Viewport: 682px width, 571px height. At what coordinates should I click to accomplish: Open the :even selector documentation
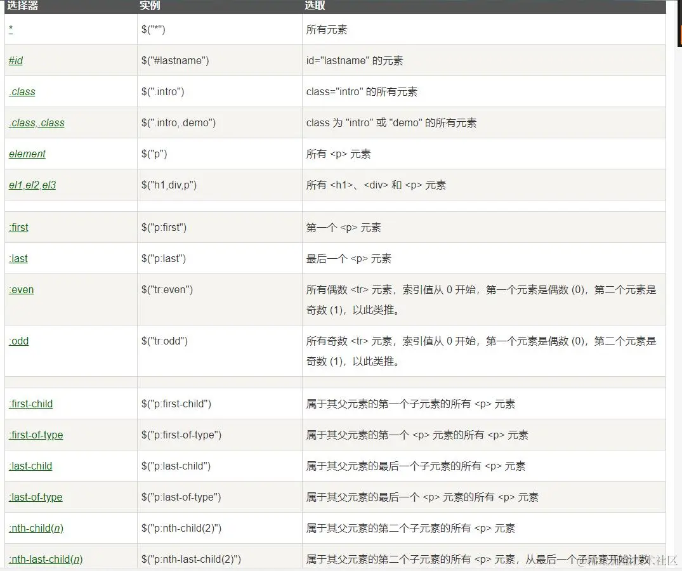pos(21,289)
